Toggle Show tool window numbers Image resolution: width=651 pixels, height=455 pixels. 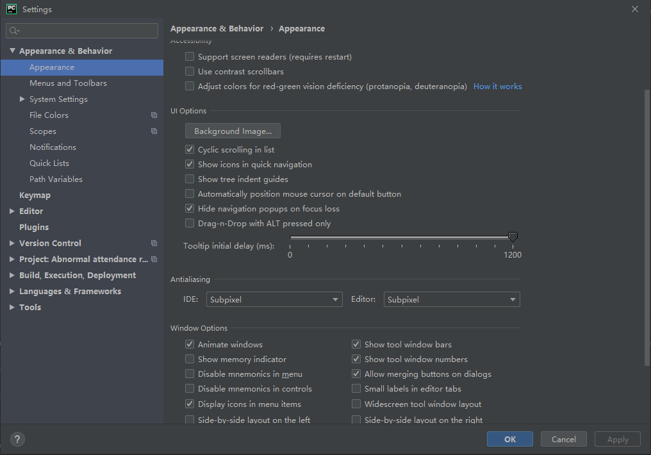tap(356, 359)
